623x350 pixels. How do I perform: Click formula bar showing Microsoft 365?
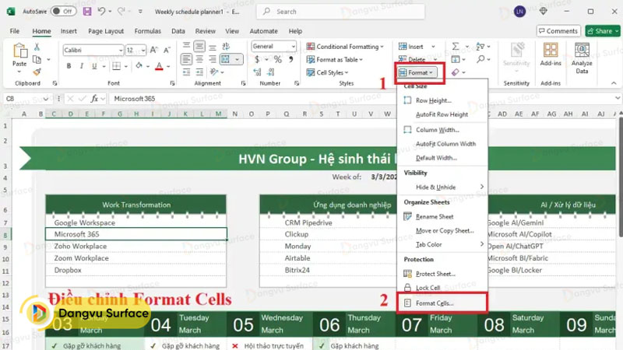coord(361,99)
